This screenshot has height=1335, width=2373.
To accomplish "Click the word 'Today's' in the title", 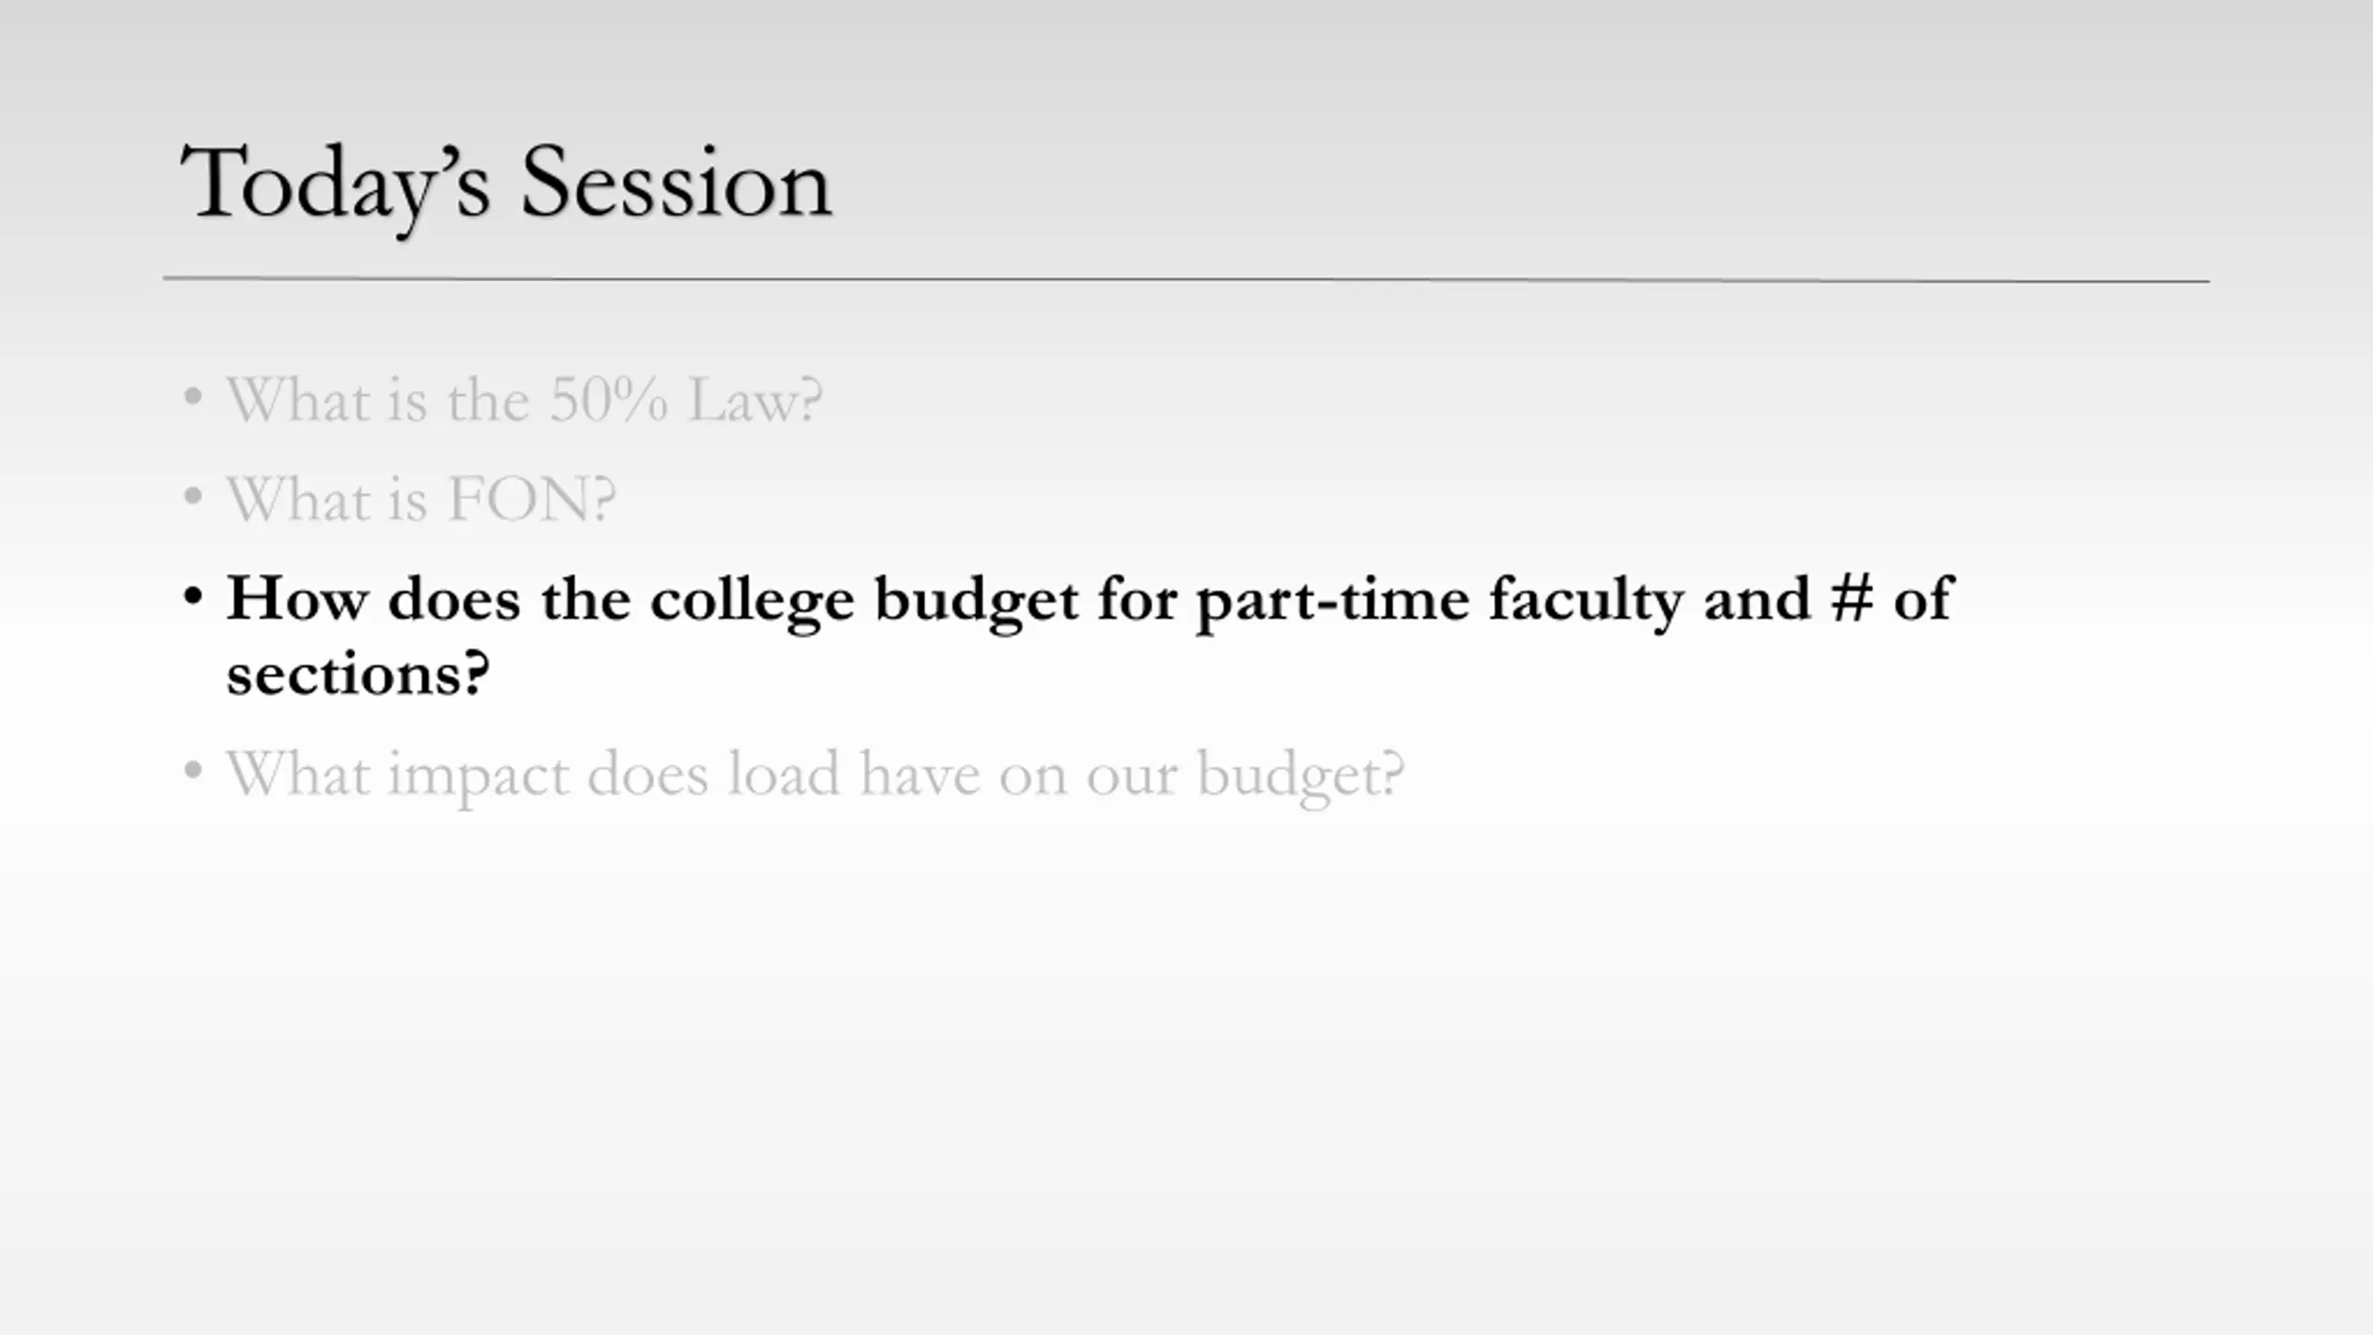I will [335, 188].
